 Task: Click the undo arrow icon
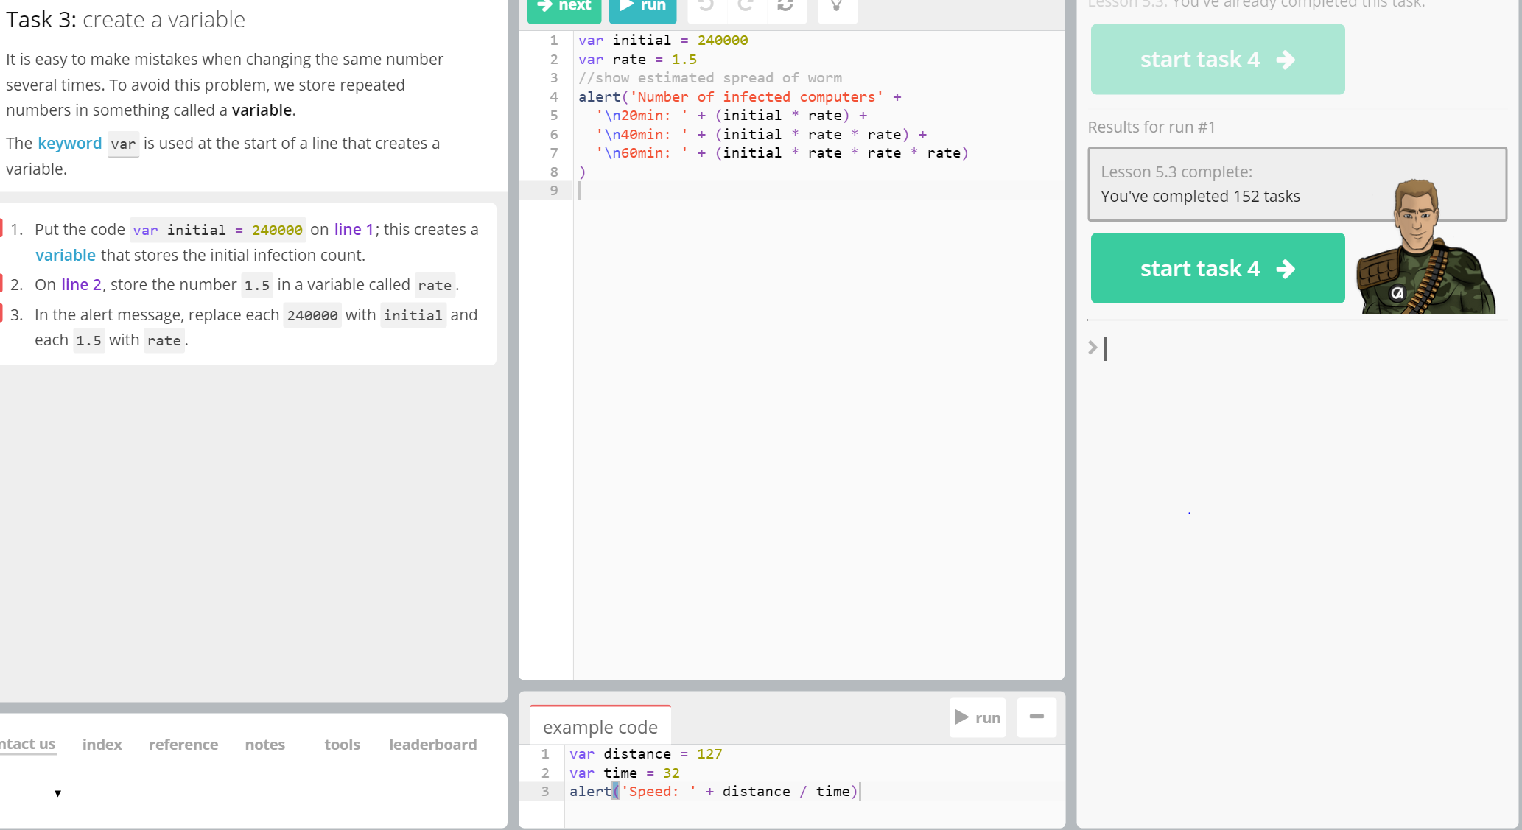coord(706,6)
